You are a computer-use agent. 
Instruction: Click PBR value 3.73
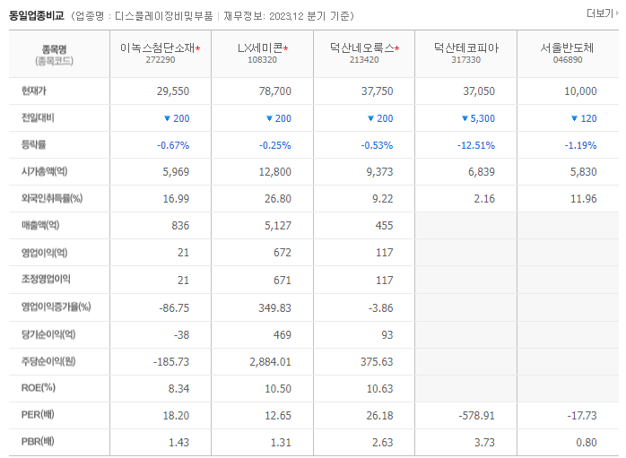tap(484, 443)
